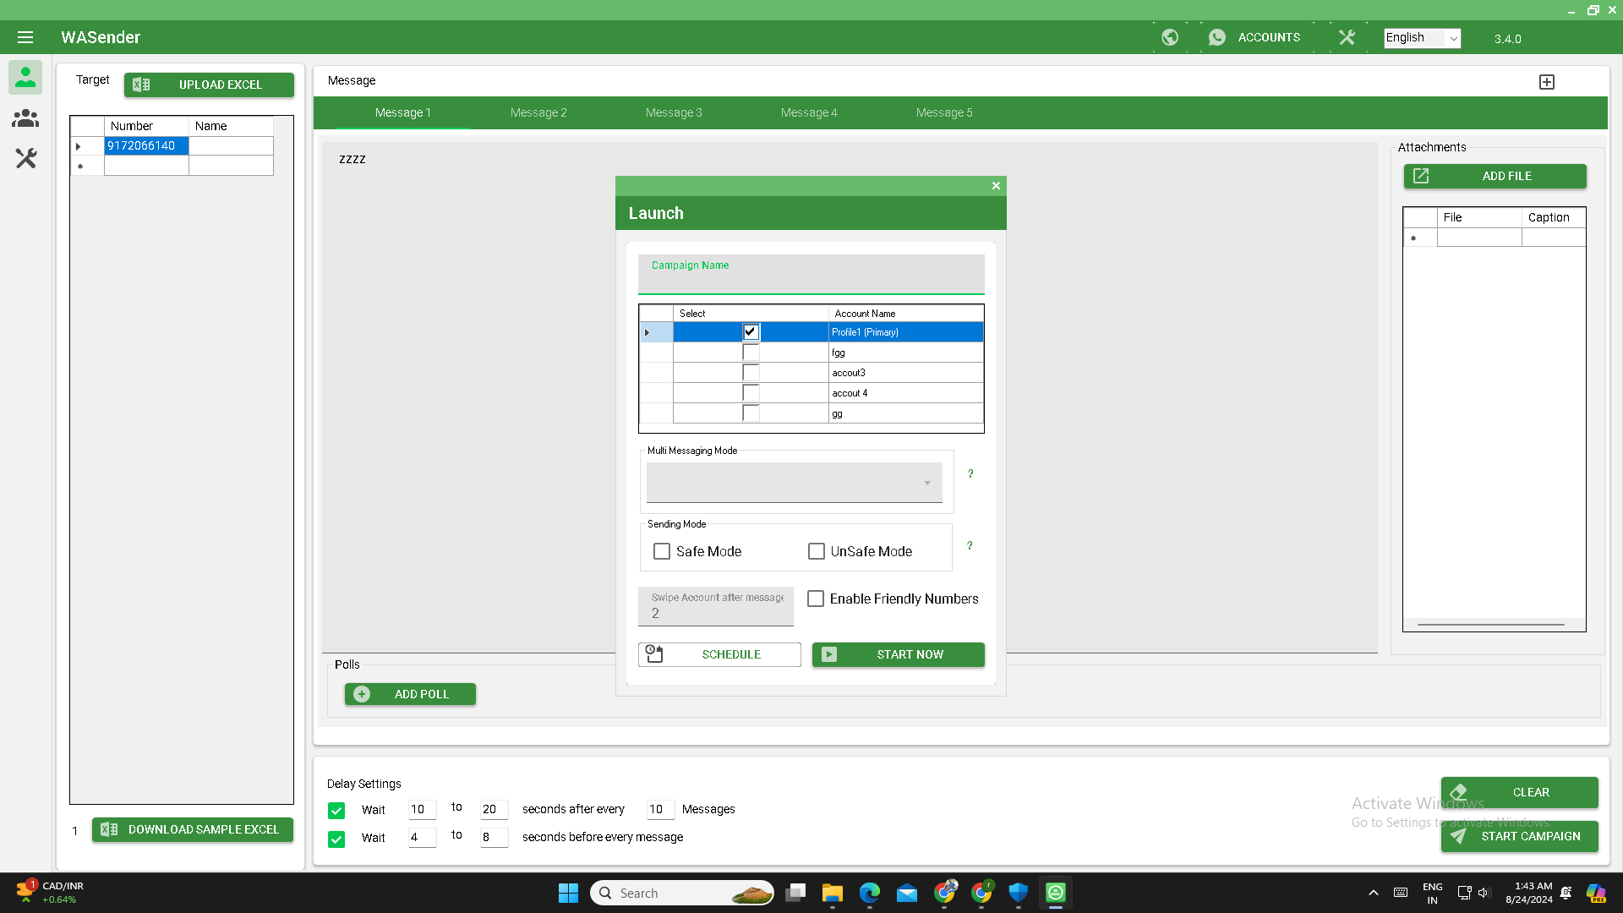Click the Campaign Name input field
Image resolution: width=1623 pixels, height=913 pixels.
811,281
